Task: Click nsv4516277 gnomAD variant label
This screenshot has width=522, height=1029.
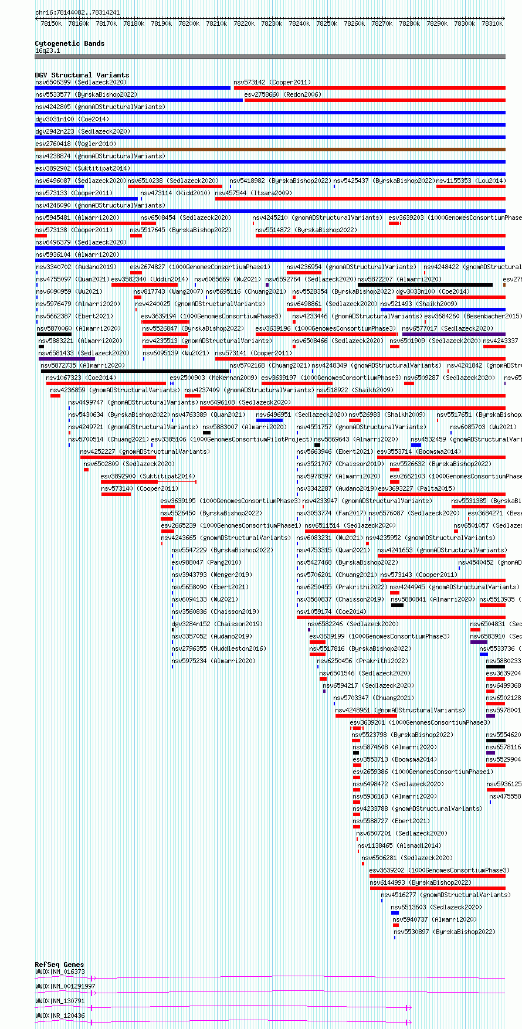Action: pos(446,895)
